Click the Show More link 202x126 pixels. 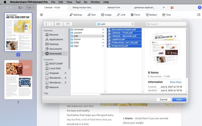click(x=175, y=82)
